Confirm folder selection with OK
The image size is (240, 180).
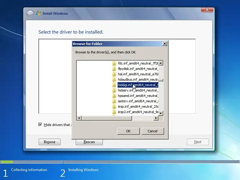(128, 131)
